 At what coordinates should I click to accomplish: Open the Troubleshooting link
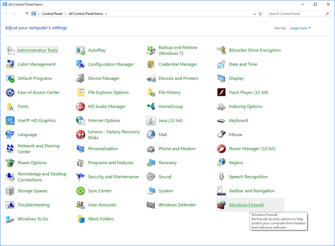[33, 205]
